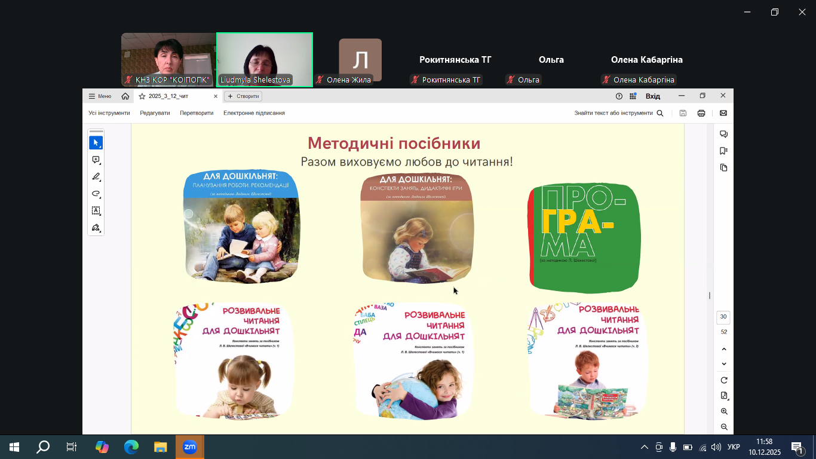
Task: Pick the freehand draw tool
Action: click(x=96, y=194)
